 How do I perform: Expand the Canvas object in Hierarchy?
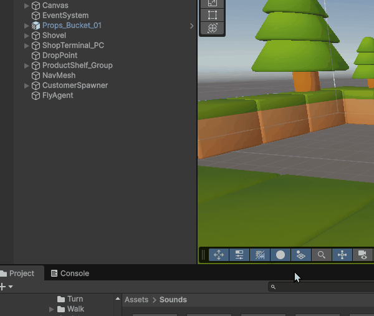tap(27, 6)
